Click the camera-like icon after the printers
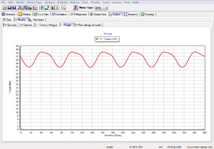This screenshot has width=214, height=149. pos(30,8)
